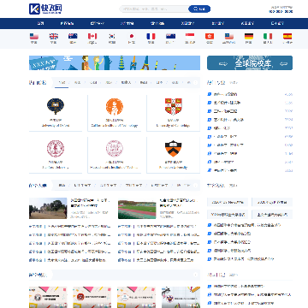Viewport: 308px width, 308px height.
Task: Select the France flag icon
Action: click(151, 36)
